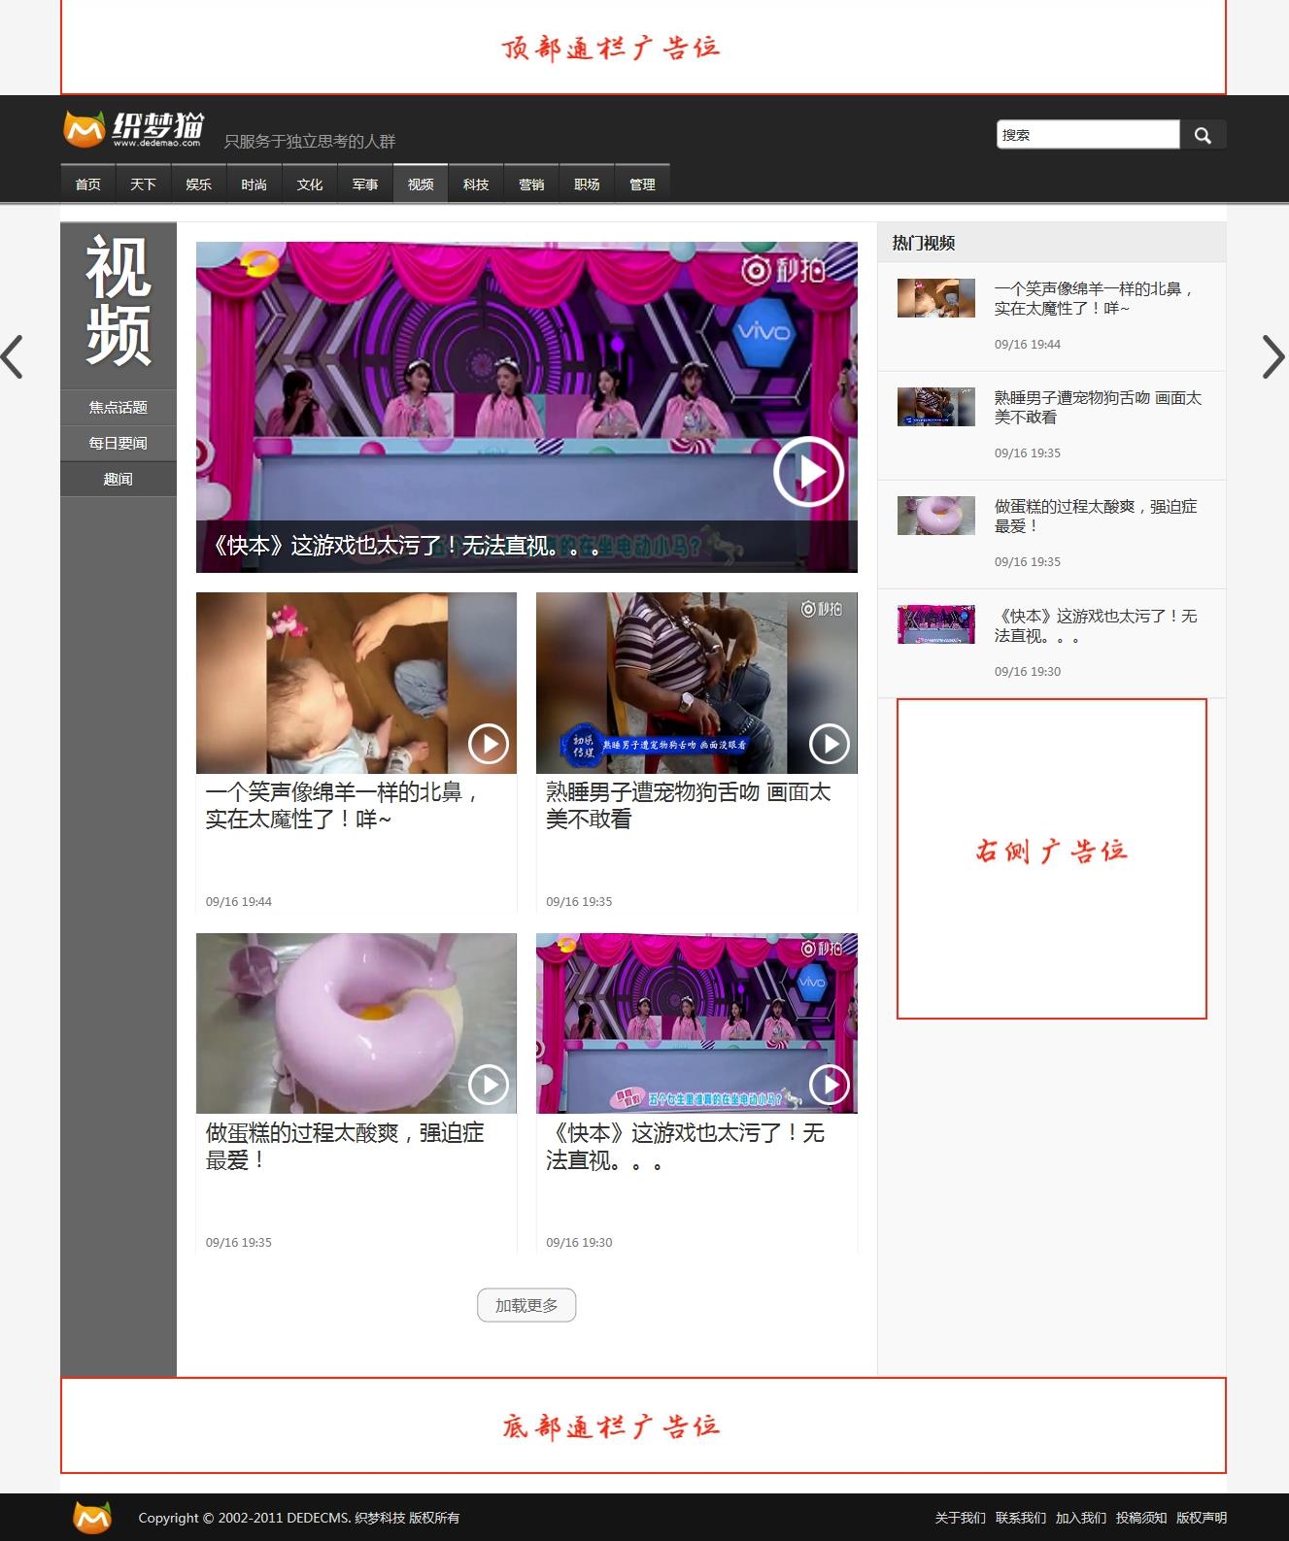Click the footer cat logo icon
Image resolution: width=1289 pixels, height=1541 pixels.
93,1517
